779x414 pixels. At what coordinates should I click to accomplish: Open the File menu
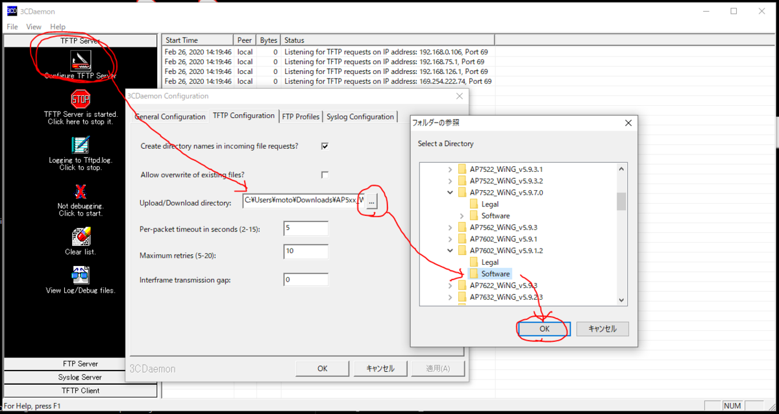point(12,27)
